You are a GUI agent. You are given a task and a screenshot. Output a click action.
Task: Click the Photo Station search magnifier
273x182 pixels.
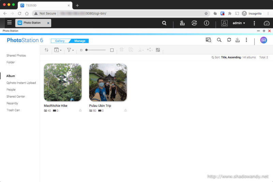219,40
